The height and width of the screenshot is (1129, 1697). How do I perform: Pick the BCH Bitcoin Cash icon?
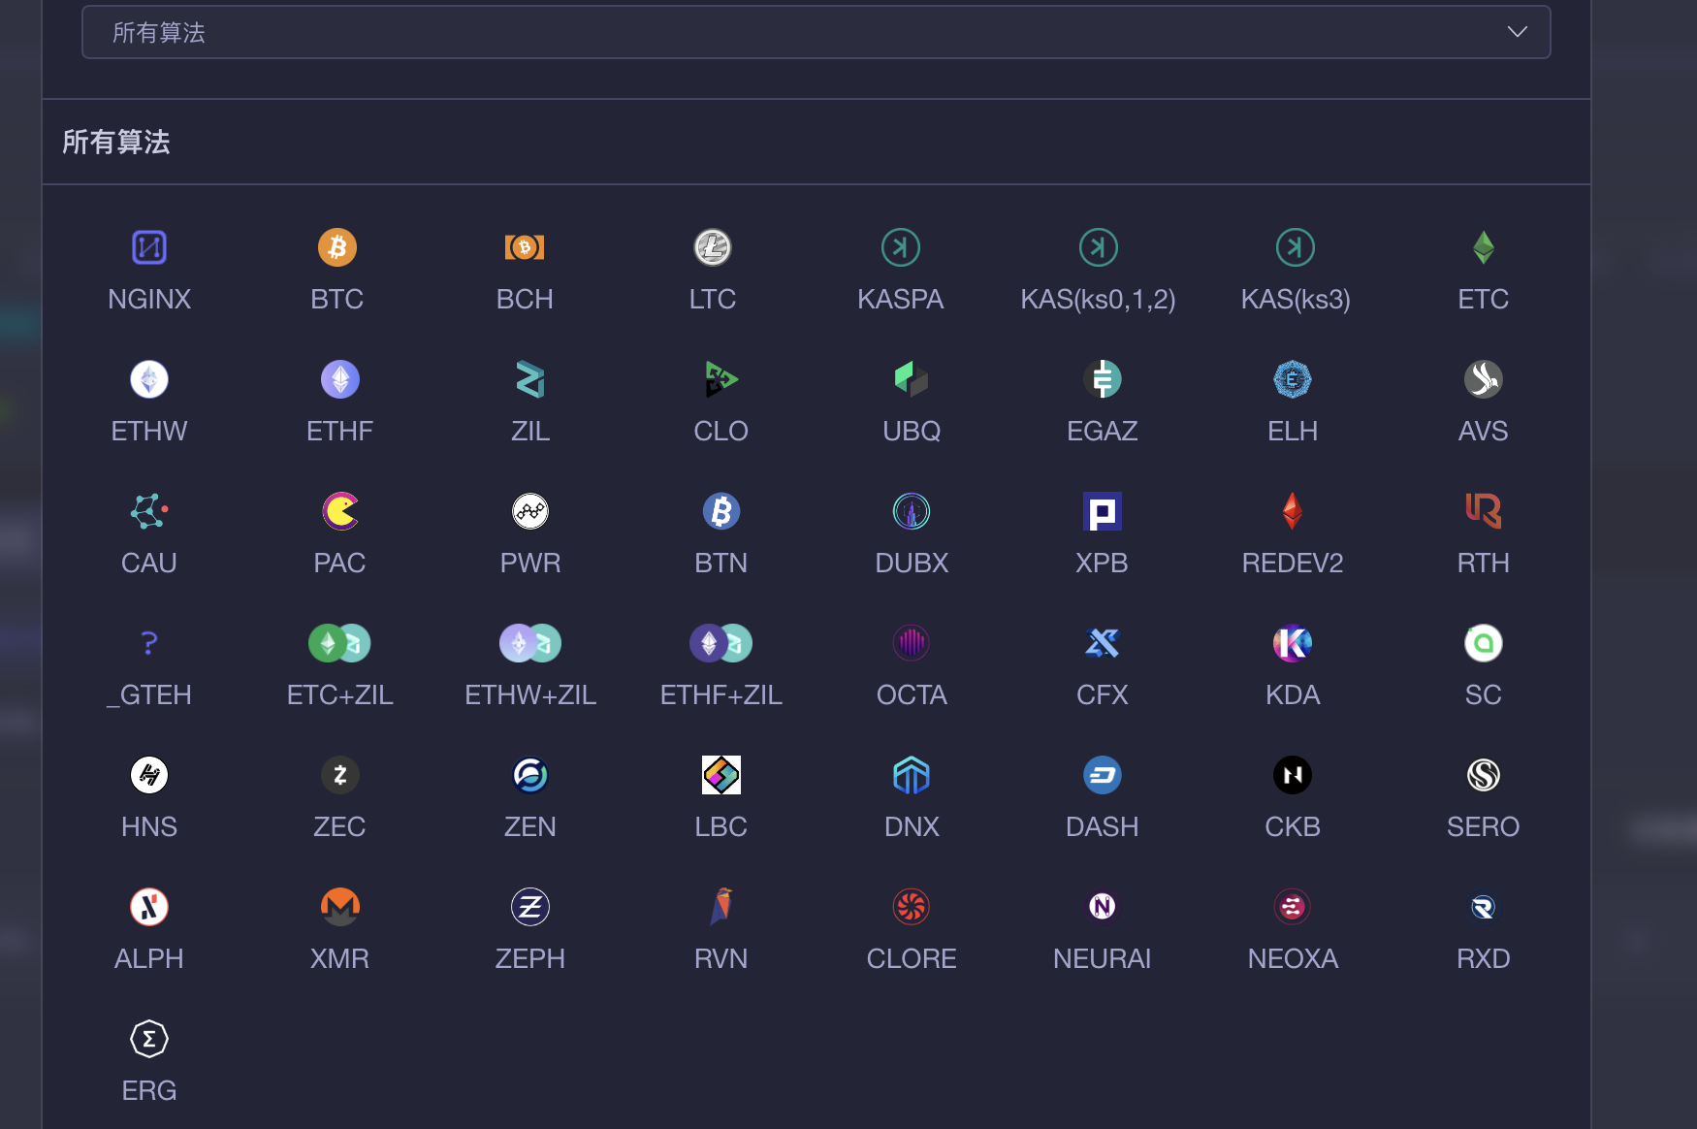pyautogui.click(x=525, y=247)
